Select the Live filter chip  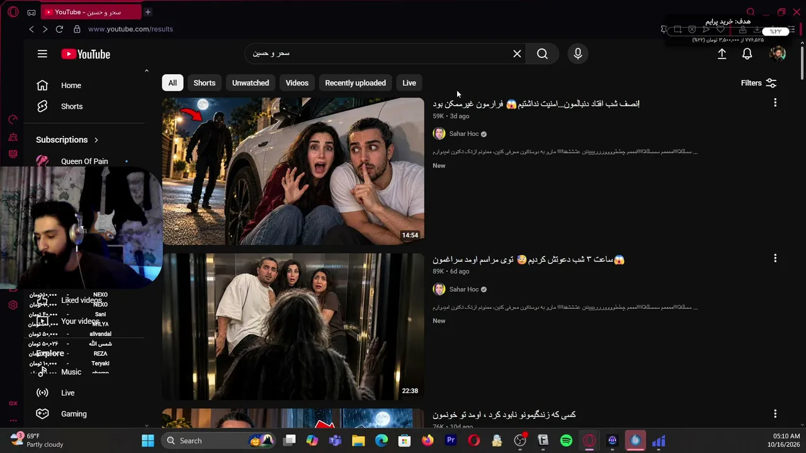(x=409, y=83)
